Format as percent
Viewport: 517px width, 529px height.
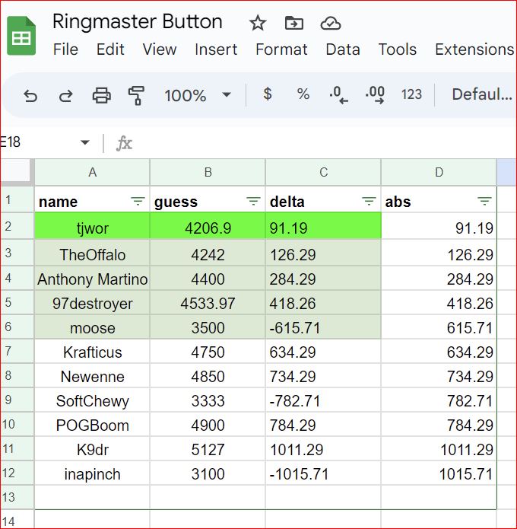303,94
